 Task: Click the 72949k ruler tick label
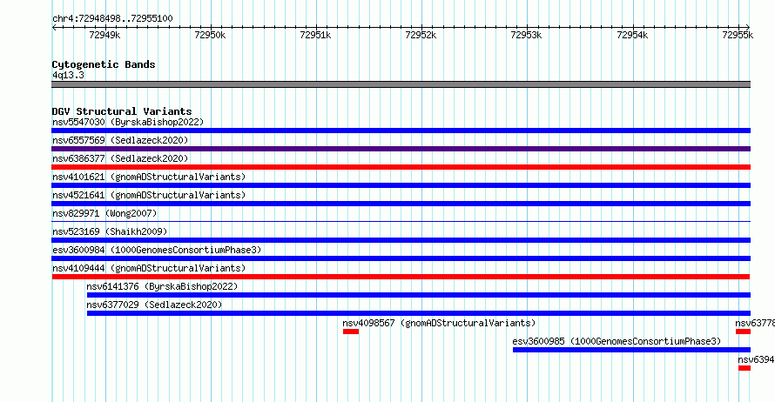(x=104, y=35)
